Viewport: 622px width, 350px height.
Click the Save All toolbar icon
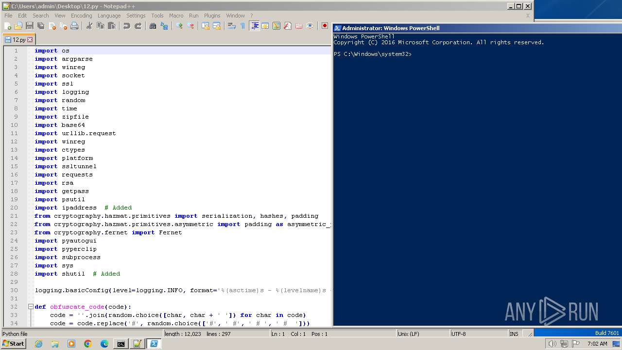41,26
